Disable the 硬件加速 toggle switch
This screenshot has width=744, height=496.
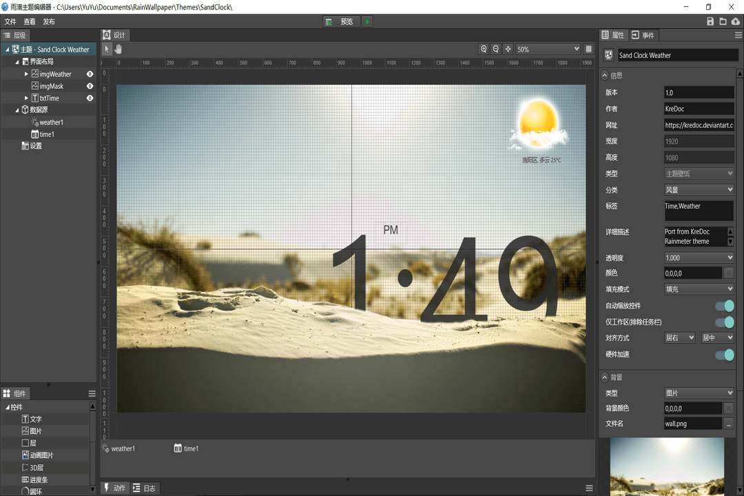725,355
